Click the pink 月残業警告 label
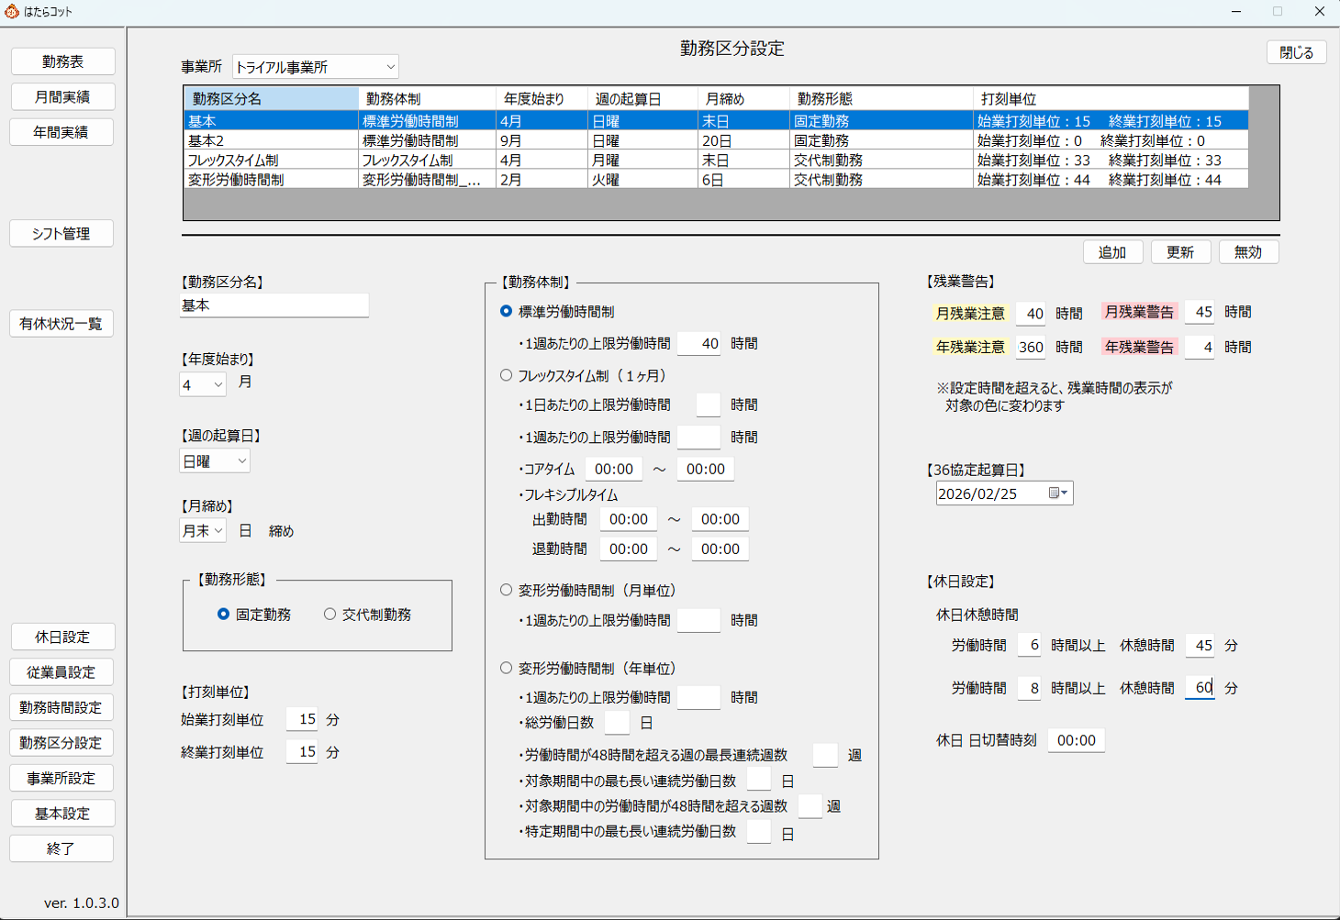 click(1139, 313)
